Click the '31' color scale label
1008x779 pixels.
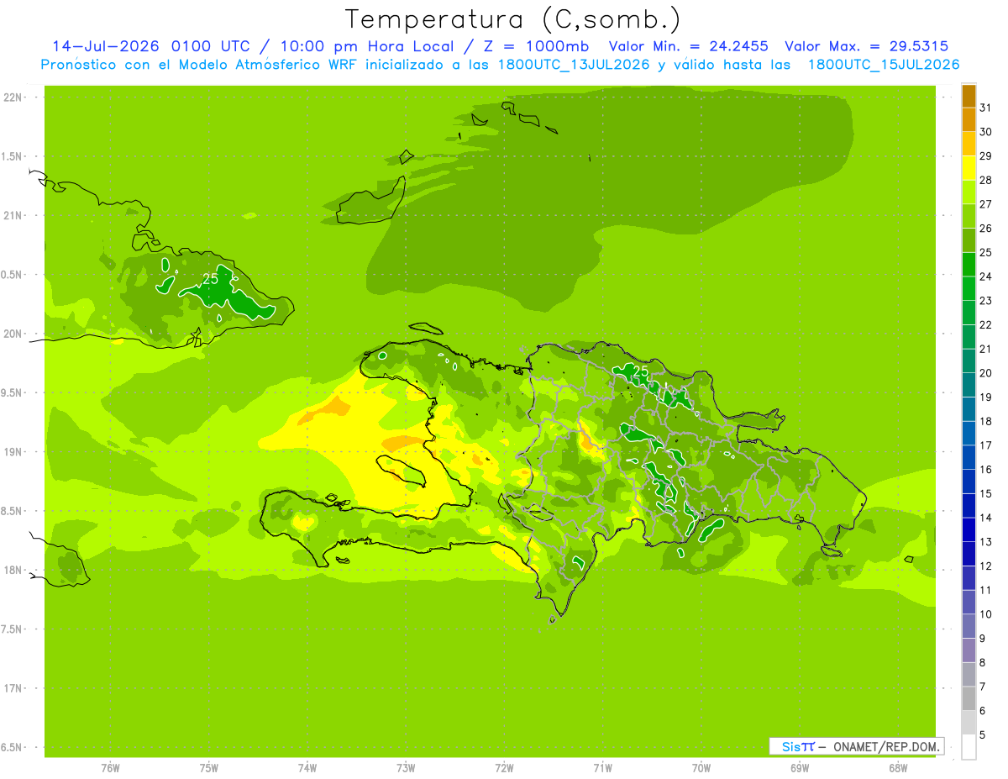pos(986,108)
